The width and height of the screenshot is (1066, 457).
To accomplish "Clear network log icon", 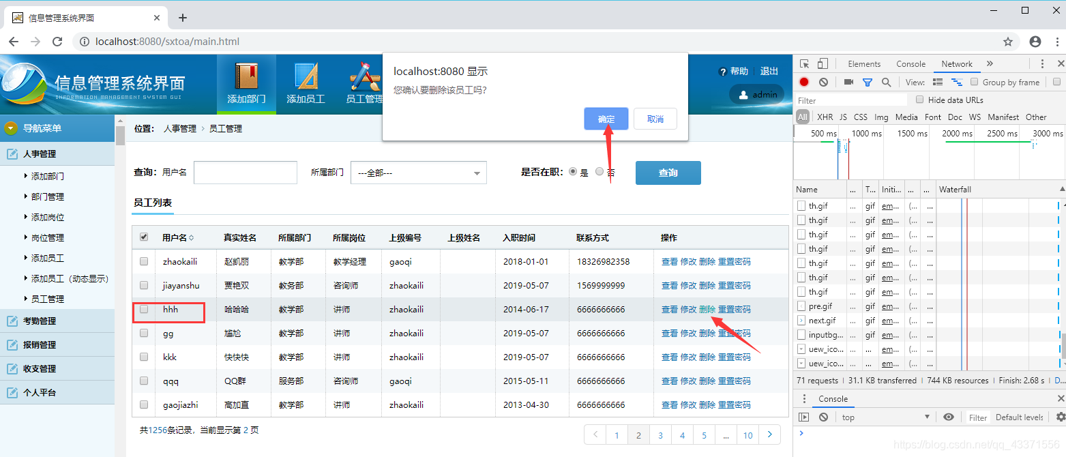I will point(823,82).
